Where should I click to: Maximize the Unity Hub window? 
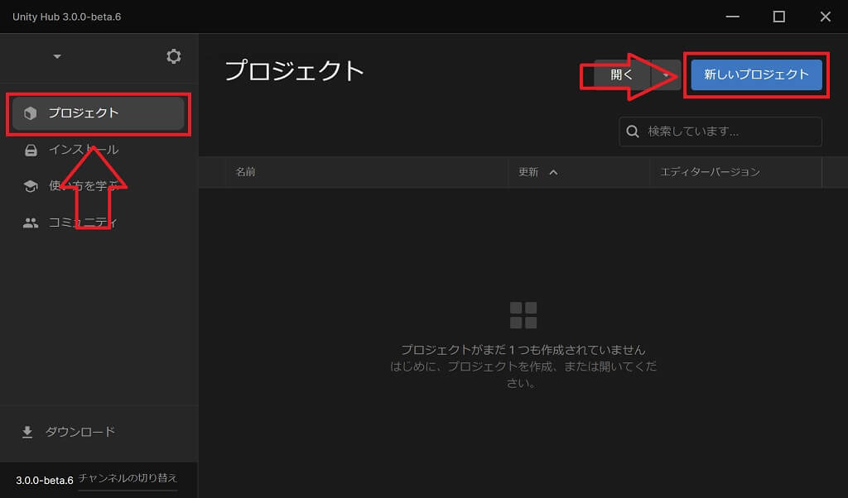point(778,17)
